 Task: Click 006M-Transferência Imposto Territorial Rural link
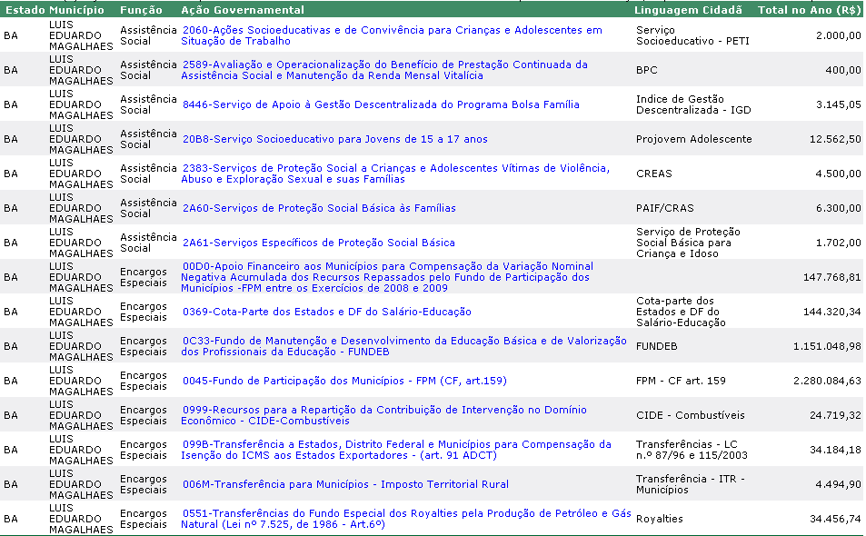(x=345, y=484)
